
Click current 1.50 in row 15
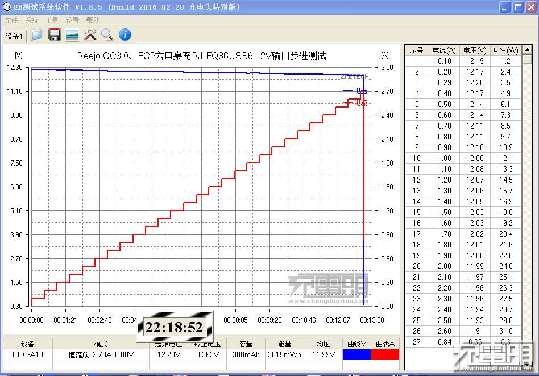click(x=444, y=212)
